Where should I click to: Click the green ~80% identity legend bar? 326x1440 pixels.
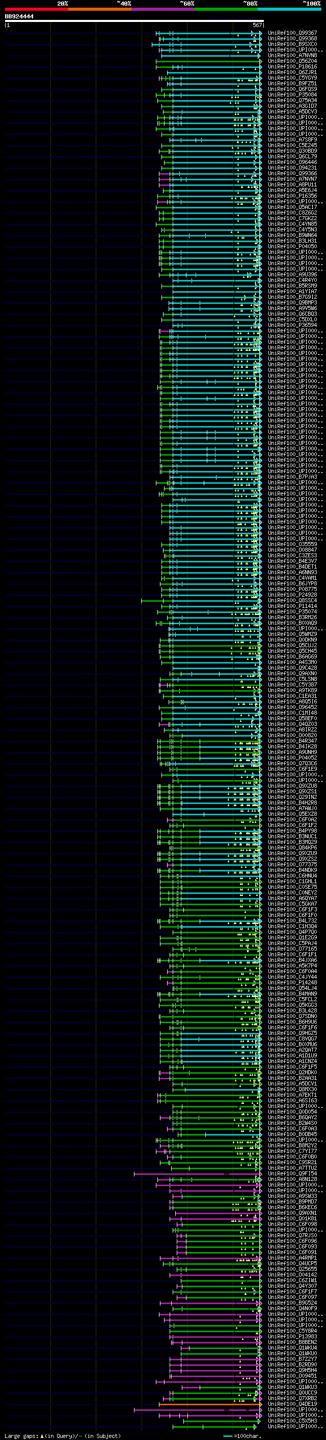pos(226,10)
